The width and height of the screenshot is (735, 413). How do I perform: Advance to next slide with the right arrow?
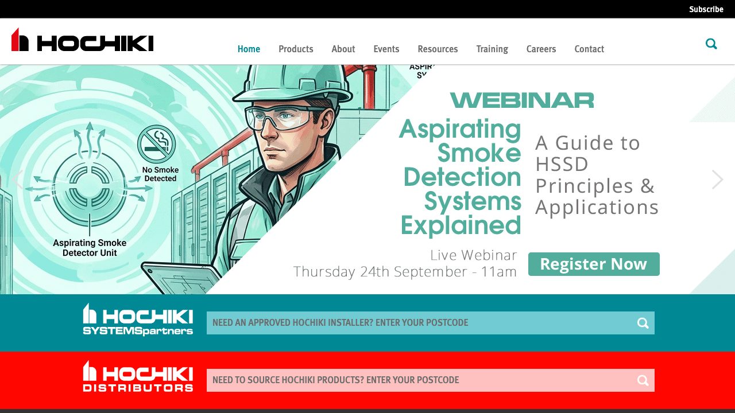point(717,180)
